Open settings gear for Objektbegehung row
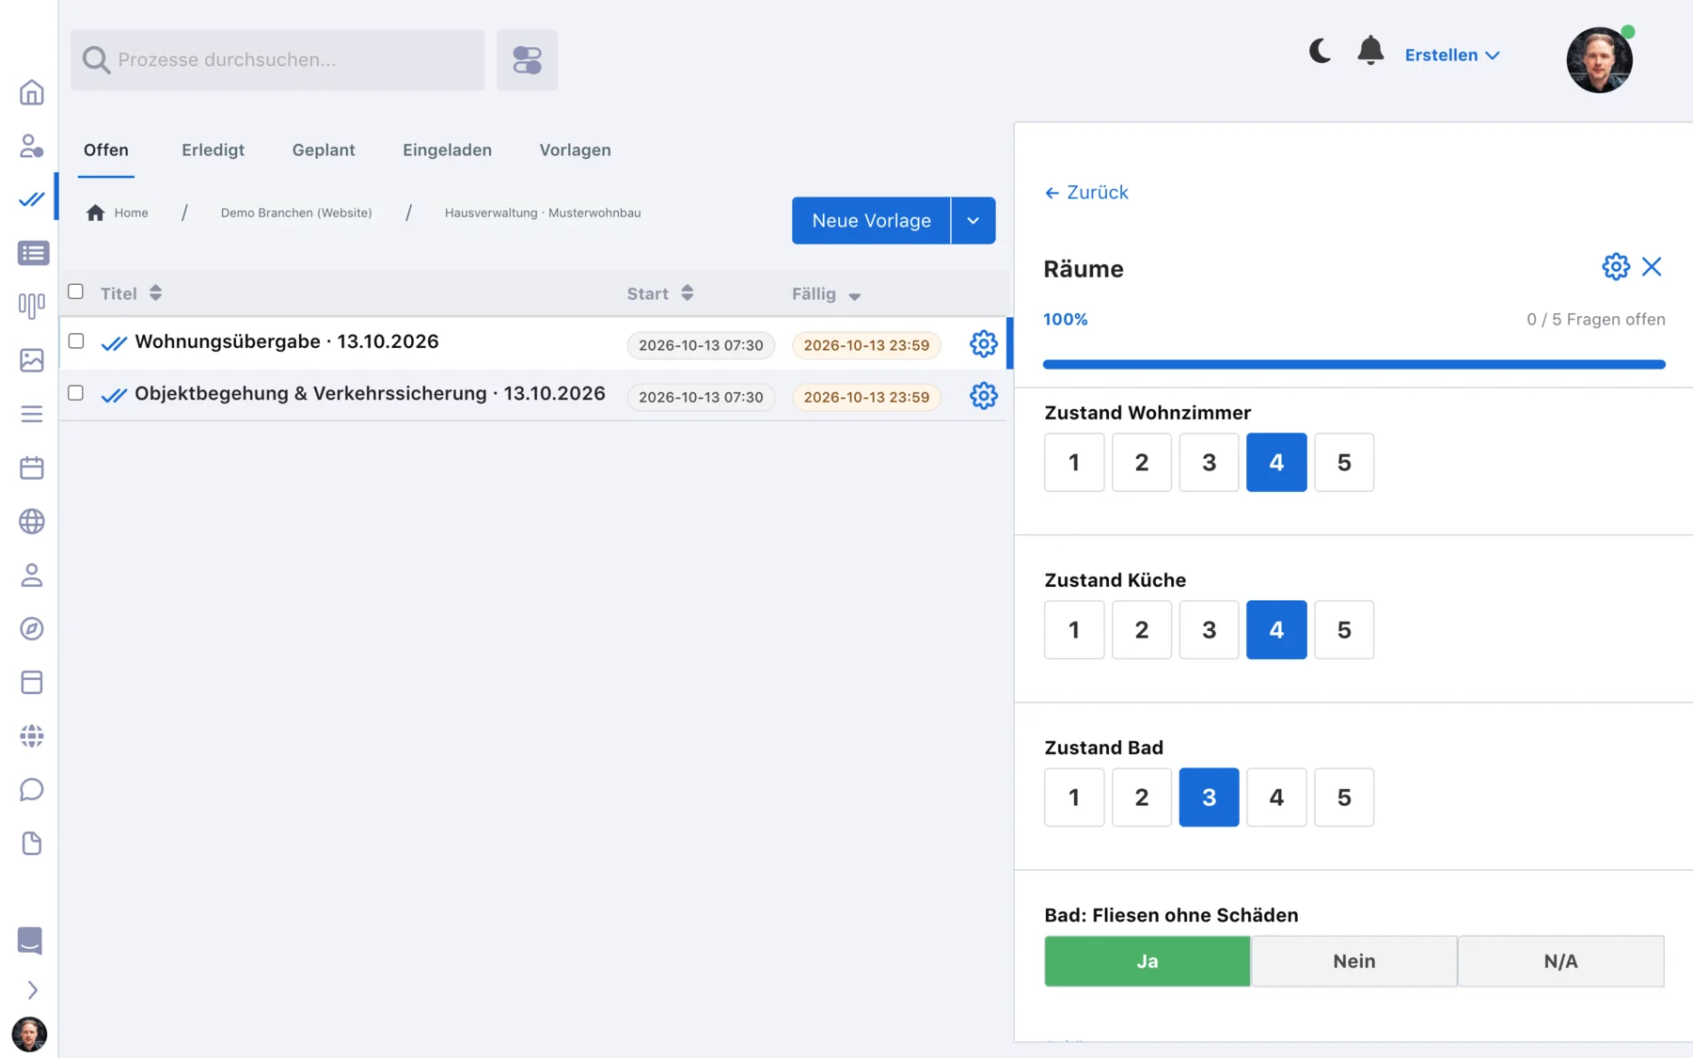Image resolution: width=1693 pixels, height=1058 pixels. (x=983, y=396)
